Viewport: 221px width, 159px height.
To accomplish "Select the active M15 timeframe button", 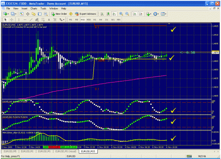I will tap(83, 20).
